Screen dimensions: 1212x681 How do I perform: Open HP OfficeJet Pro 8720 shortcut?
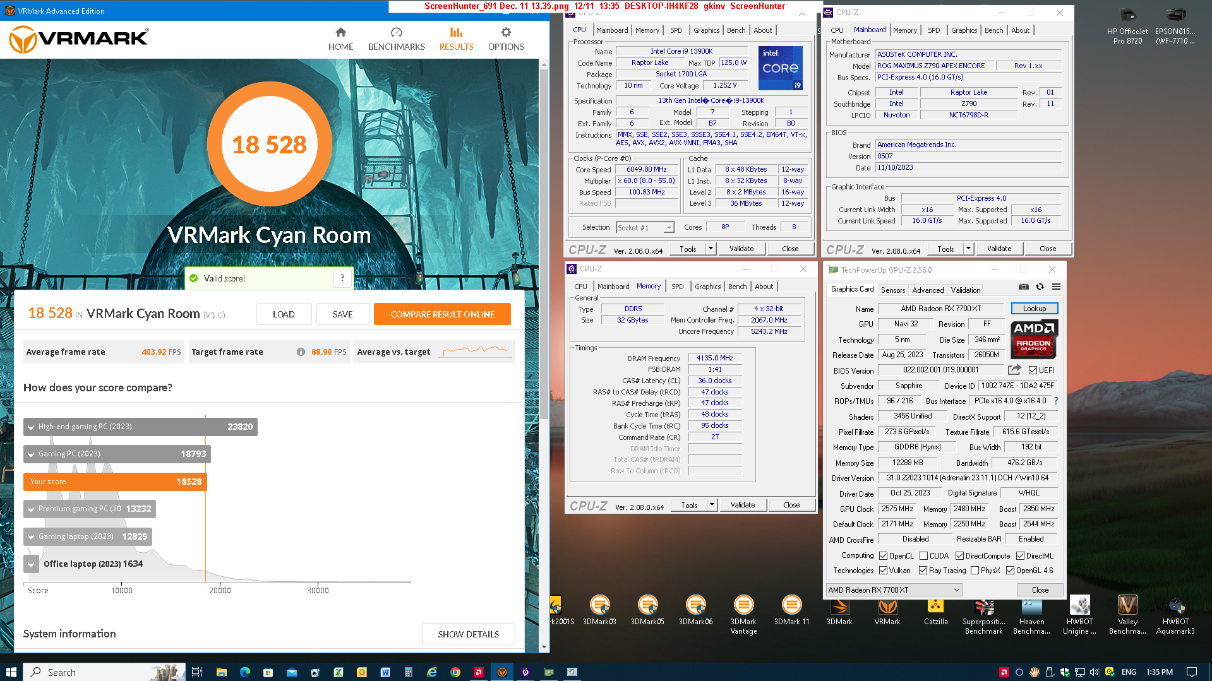(1127, 27)
